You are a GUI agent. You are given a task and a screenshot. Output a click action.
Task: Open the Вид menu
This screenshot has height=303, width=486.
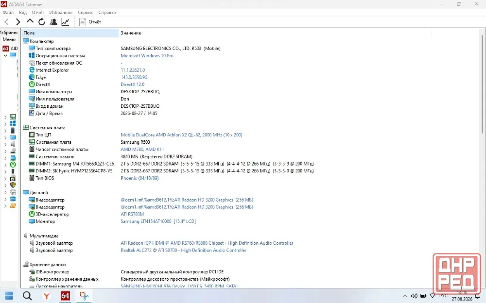coord(23,13)
